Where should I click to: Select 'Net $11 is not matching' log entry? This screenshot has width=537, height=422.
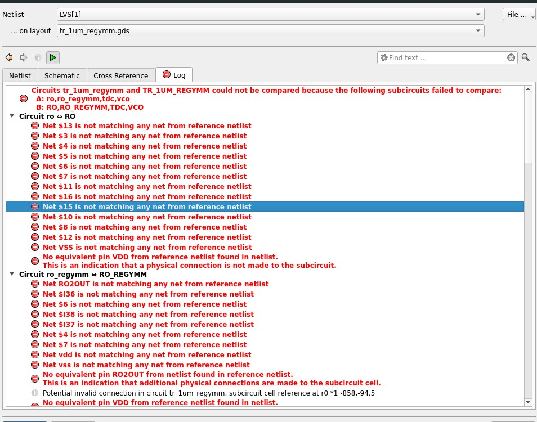click(x=147, y=187)
